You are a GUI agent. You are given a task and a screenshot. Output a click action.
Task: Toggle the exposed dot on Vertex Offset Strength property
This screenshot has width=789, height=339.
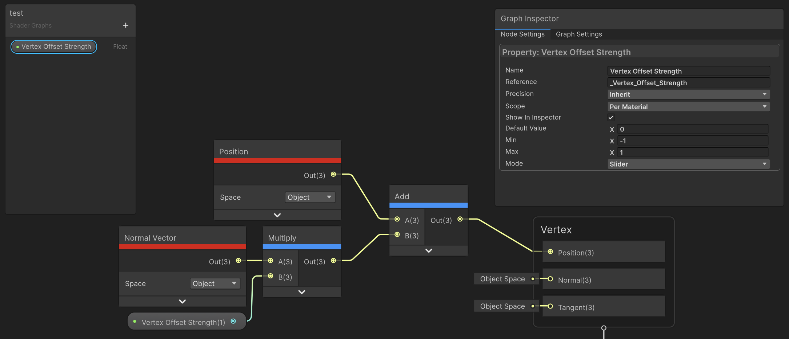17,46
